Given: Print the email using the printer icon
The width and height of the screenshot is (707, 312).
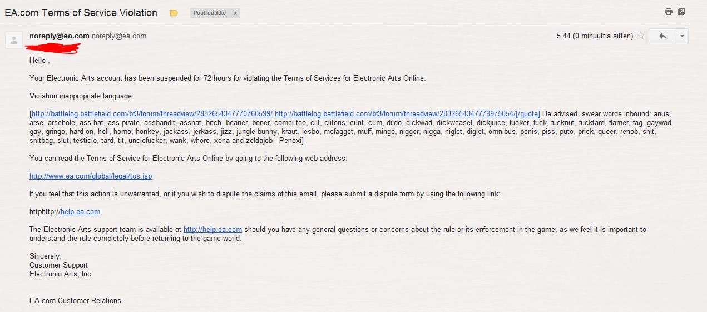Looking at the screenshot, I should 669,12.
